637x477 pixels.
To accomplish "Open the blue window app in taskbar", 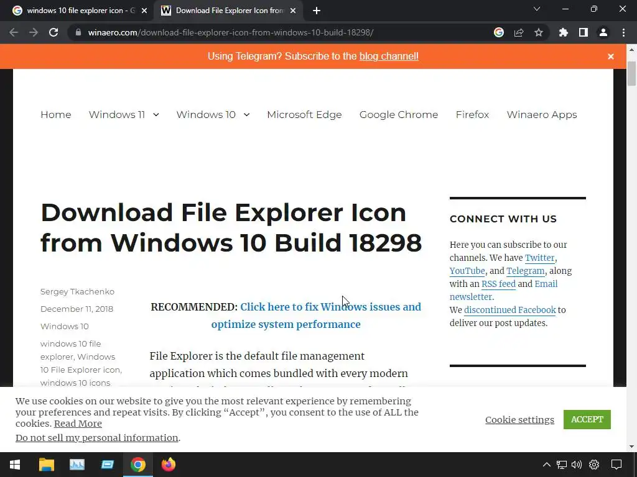I will tap(107, 465).
